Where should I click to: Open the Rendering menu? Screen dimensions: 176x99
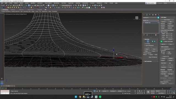(x=56, y=3)
